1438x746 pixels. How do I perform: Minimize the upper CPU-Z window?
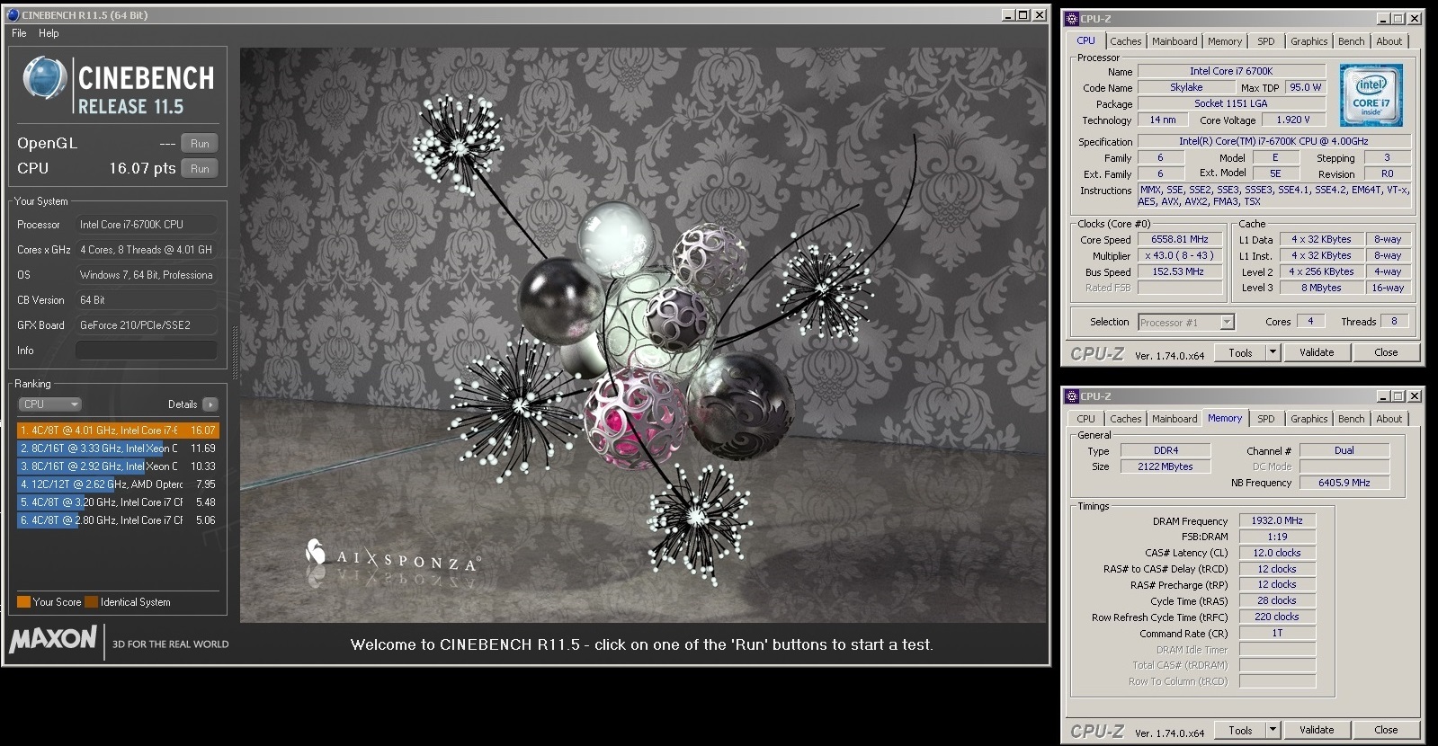1384,18
